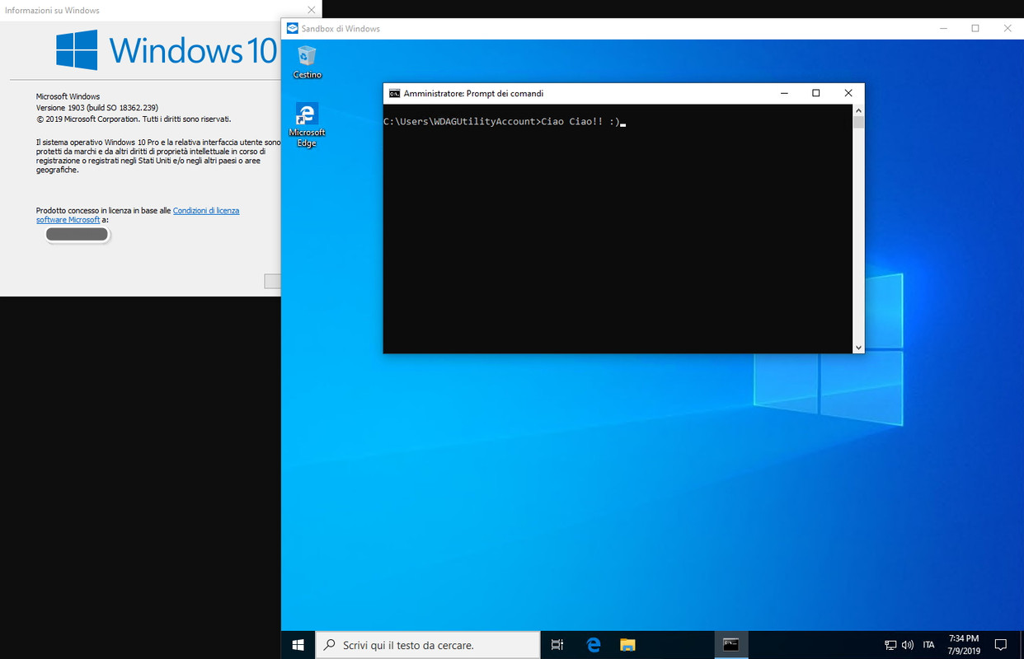Click the command line text 'Ciao Ciao!! :)'
Screen dimensions: 1024x659
click(580, 122)
